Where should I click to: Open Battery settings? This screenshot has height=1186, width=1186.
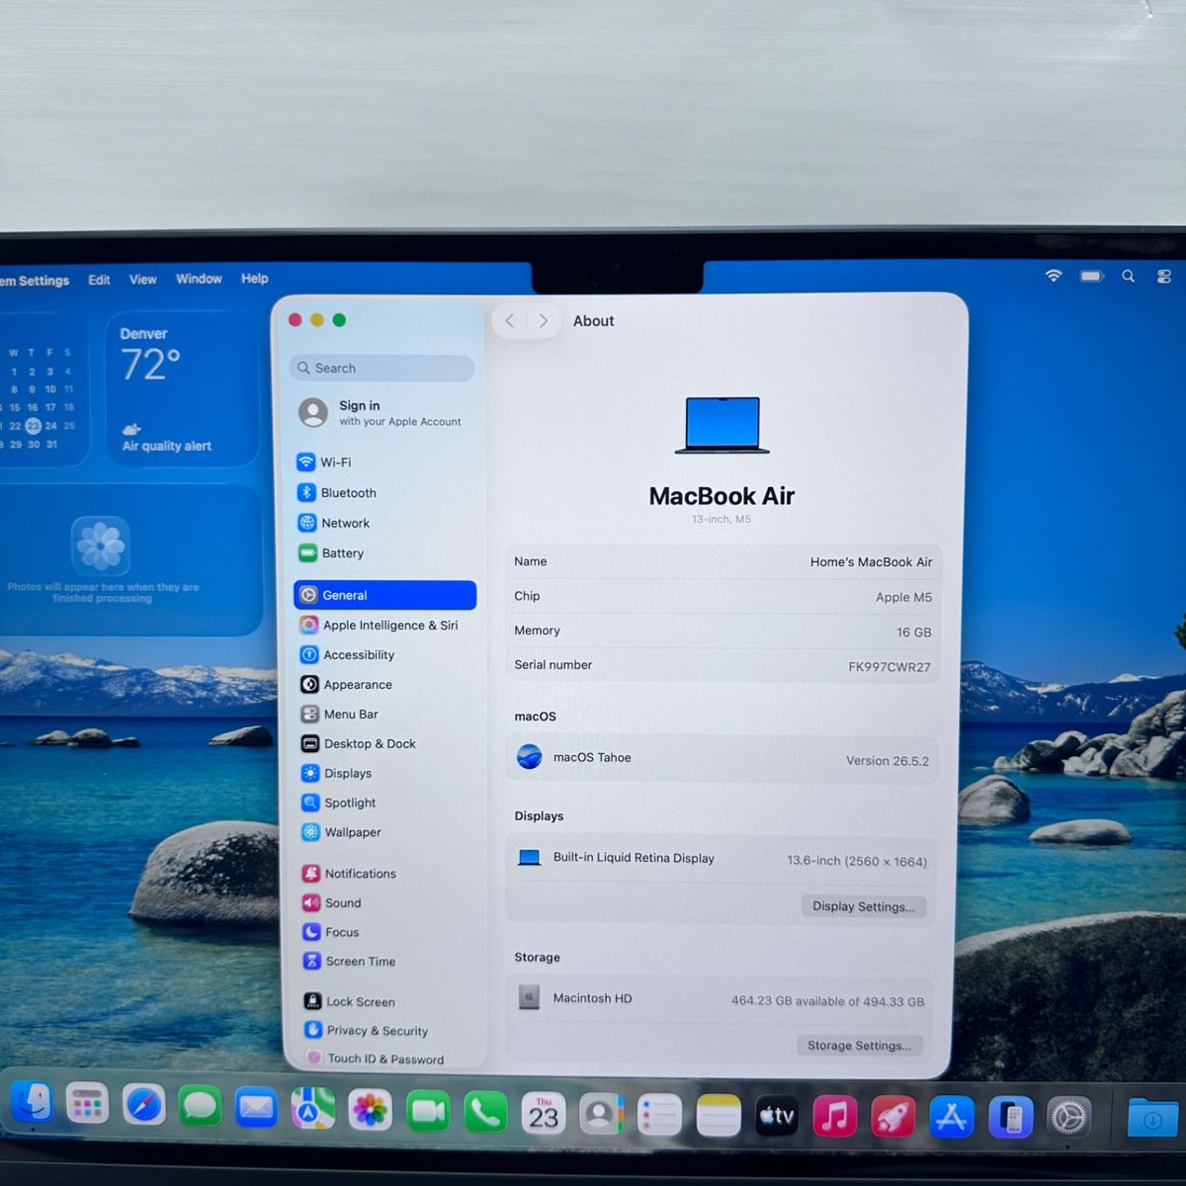coord(383,553)
